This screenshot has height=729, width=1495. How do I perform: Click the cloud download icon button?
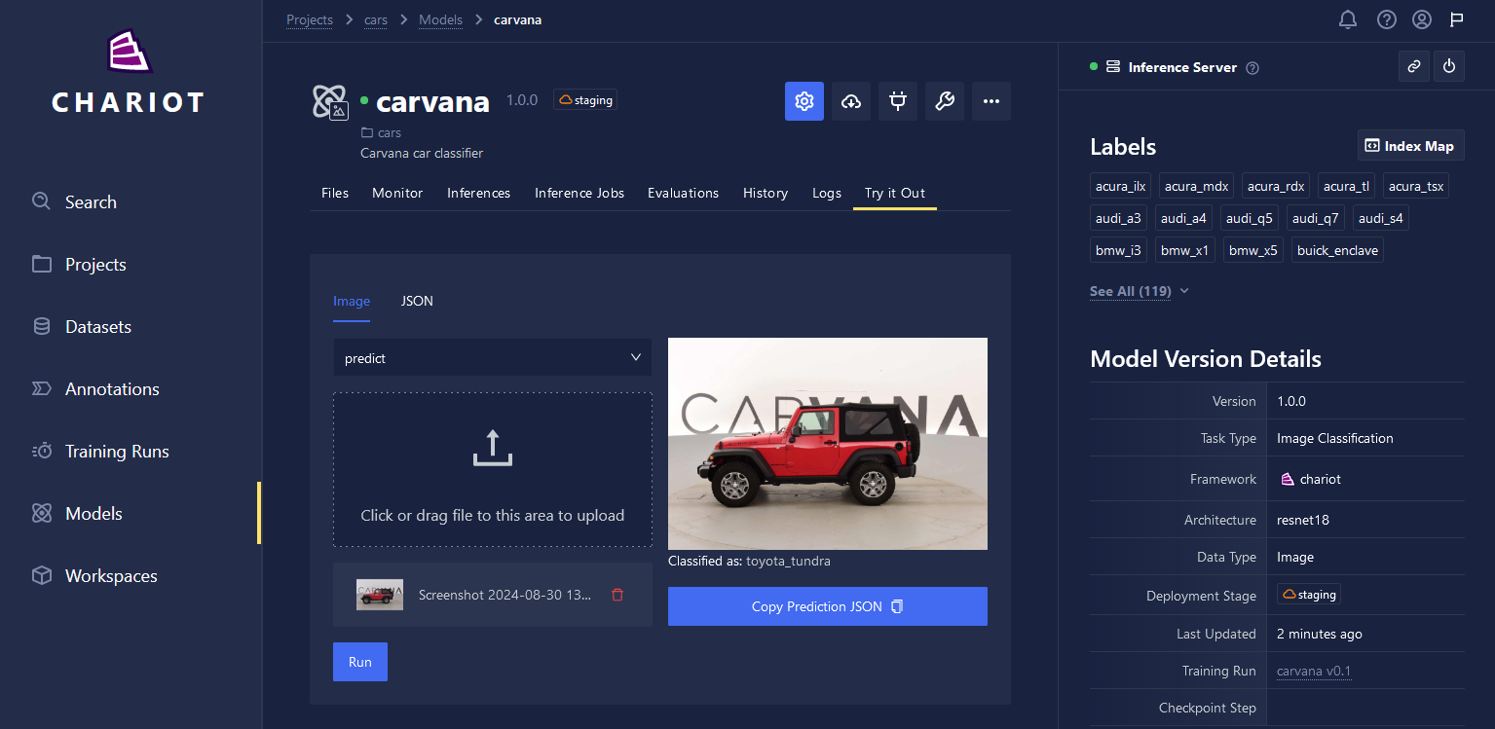coord(851,101)
